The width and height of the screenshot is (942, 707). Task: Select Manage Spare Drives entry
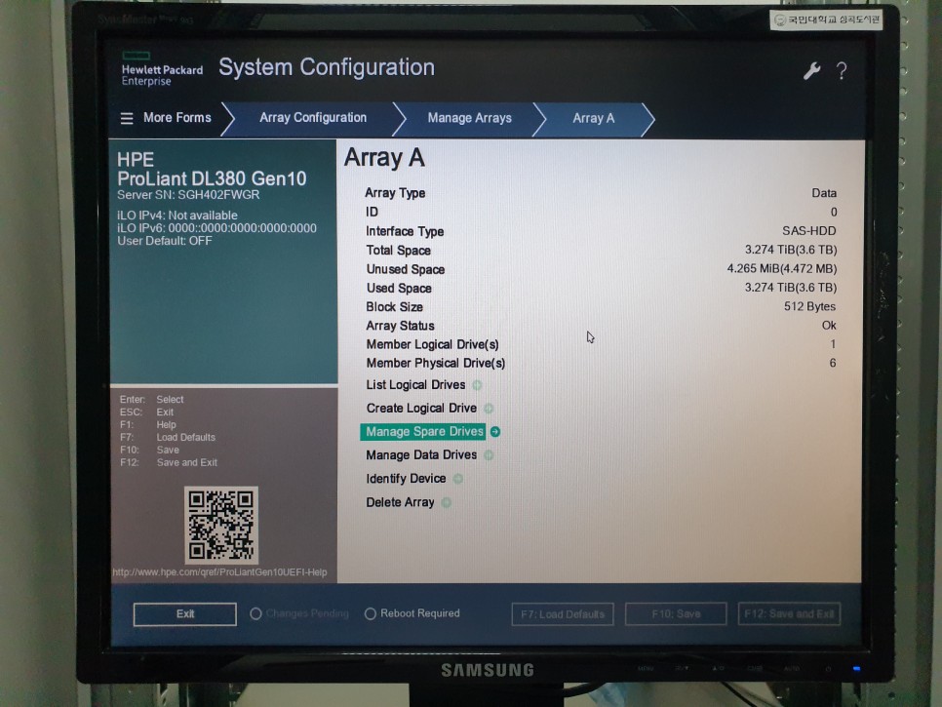423,432
